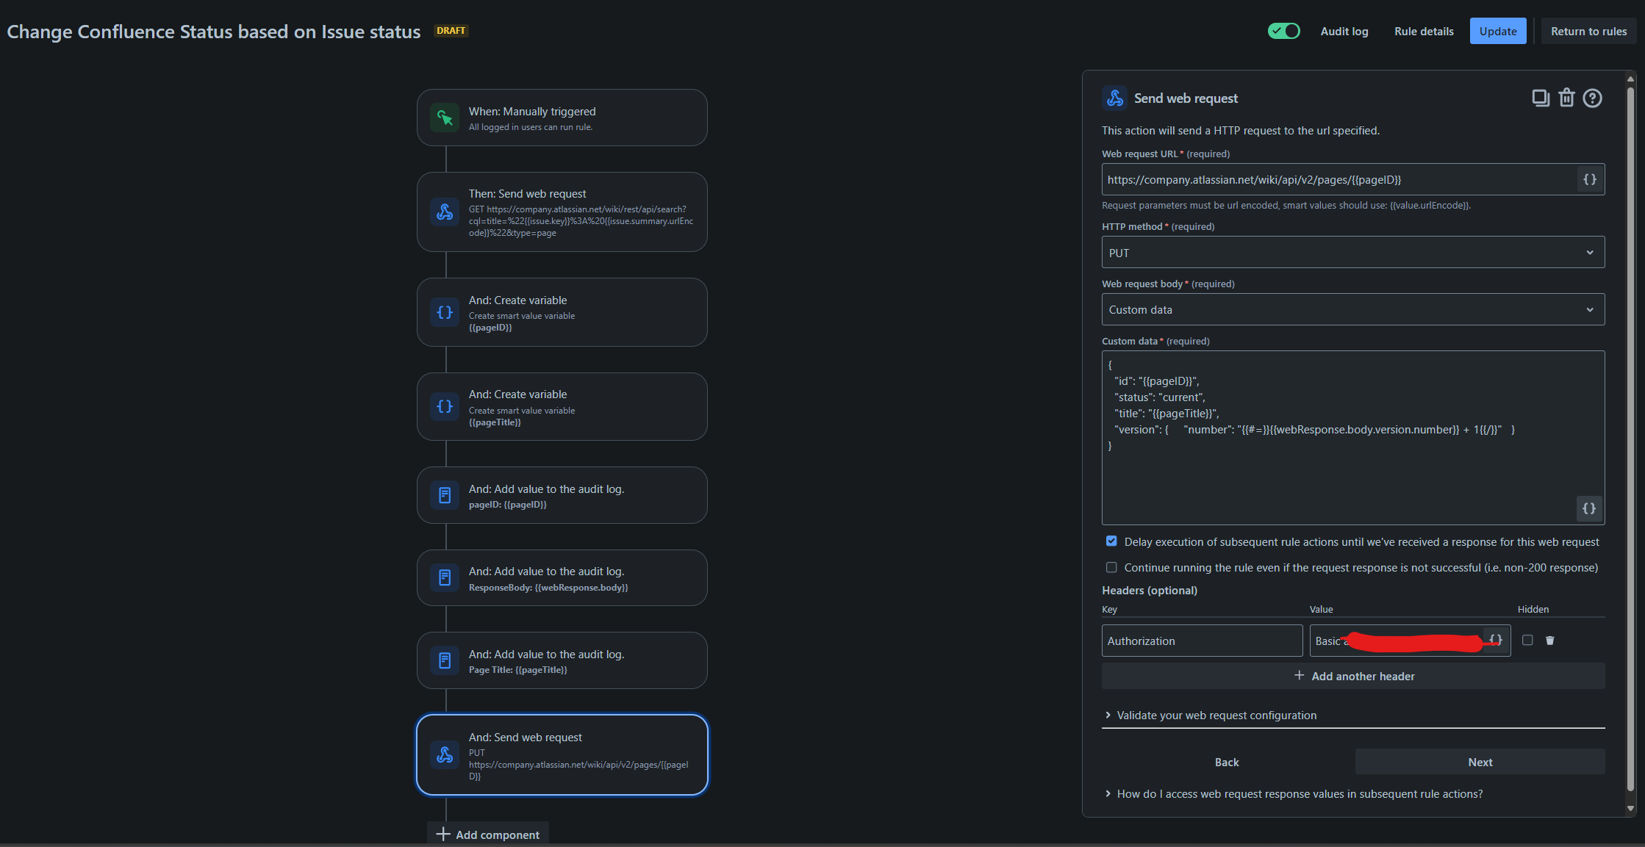Click the Update button

(1498, 31)
